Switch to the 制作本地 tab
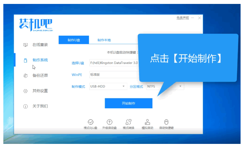Image resolution: width=243 pixels, height=146 pixels. (104, 40)
